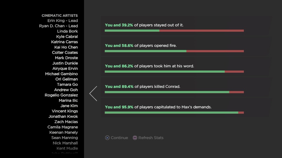
Task: Select the Refresh Stats label
Action: (x=151, y=138)
